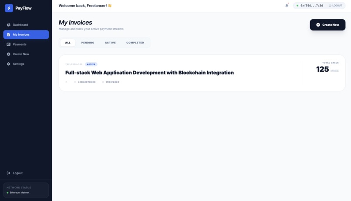Screen dimensions: 351x201
Task: Click the 11/01/2026 date text
Action: pos(112,82)
